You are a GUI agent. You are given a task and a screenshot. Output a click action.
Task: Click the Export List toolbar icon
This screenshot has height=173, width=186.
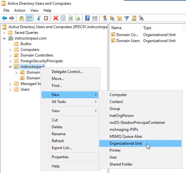78,18
